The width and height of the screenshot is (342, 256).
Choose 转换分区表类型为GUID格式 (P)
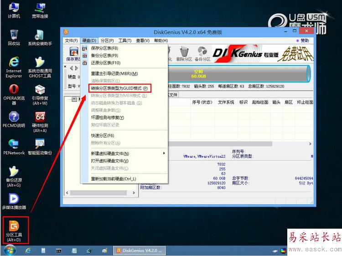click(119, 88)
